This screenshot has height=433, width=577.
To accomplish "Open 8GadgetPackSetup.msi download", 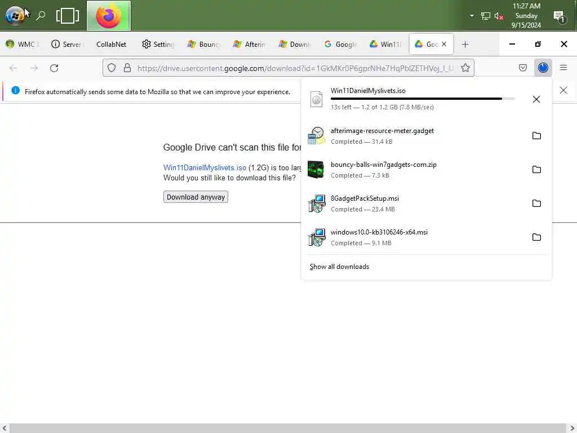I will pyautogui.click(x=365, y=198).
